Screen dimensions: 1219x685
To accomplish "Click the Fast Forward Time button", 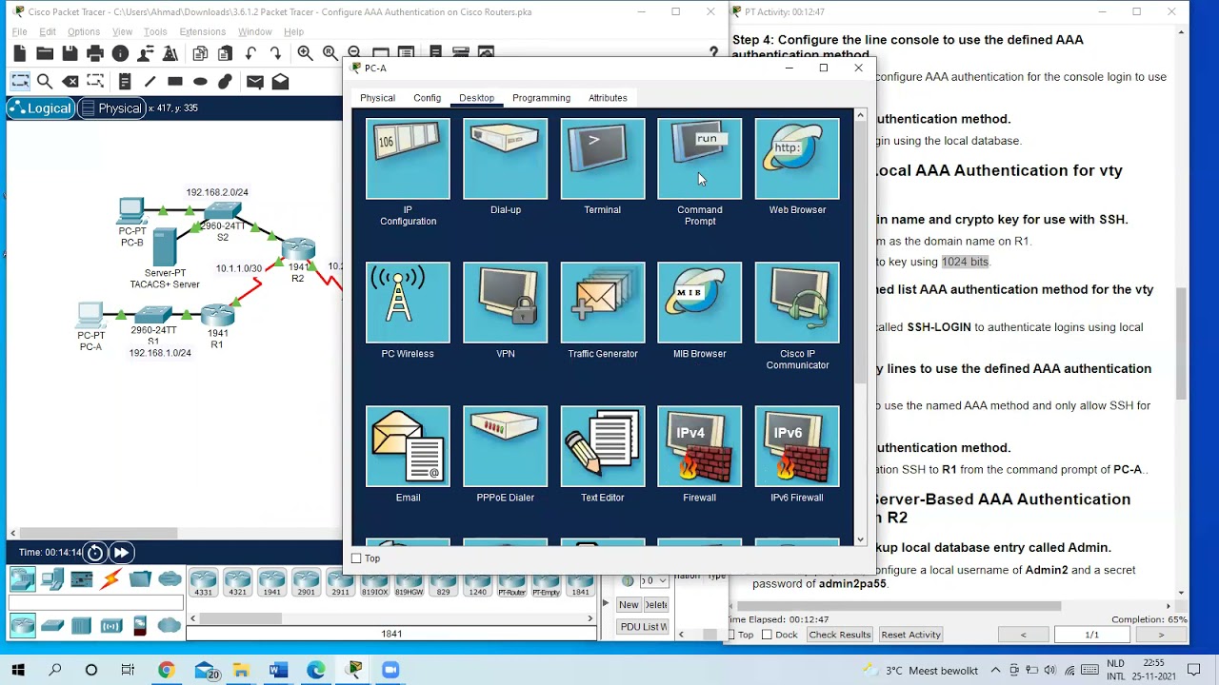I will [121, 552].
